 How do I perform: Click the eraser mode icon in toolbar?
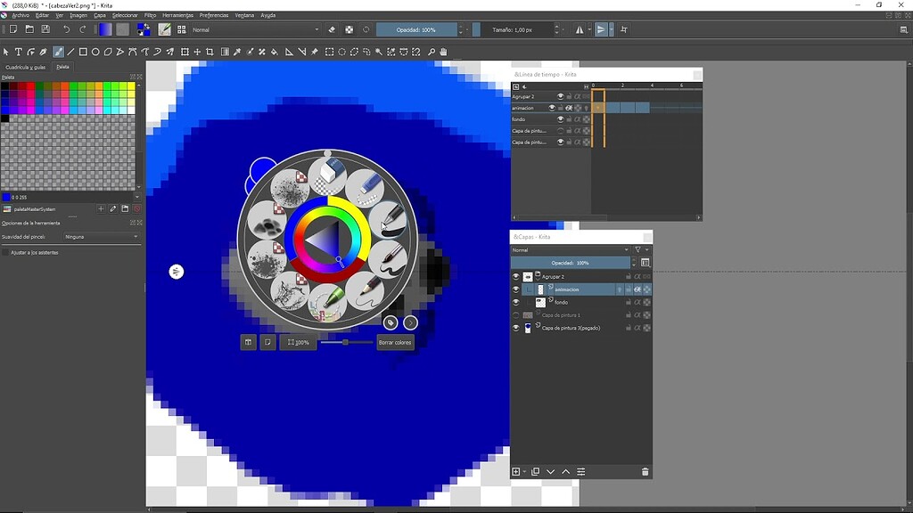tap(332, 29)
